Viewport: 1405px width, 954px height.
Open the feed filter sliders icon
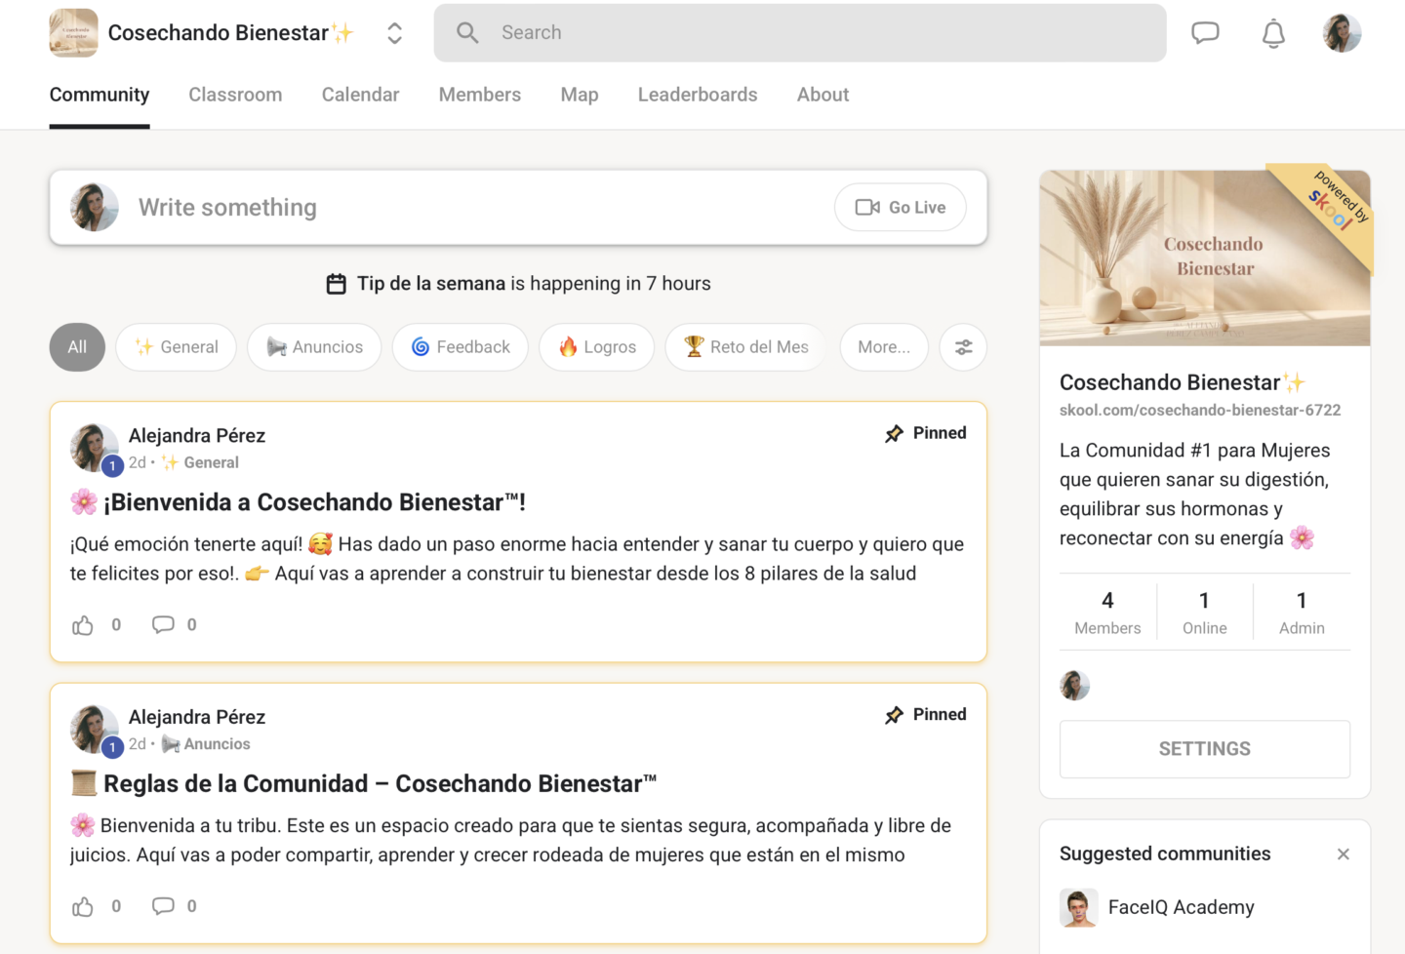[x=963, y=347]
